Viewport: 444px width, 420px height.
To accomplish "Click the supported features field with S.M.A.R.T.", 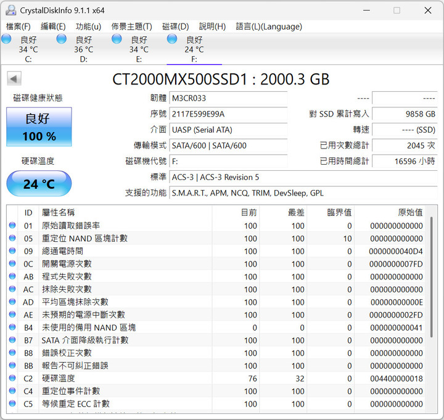I will [303, 193].
